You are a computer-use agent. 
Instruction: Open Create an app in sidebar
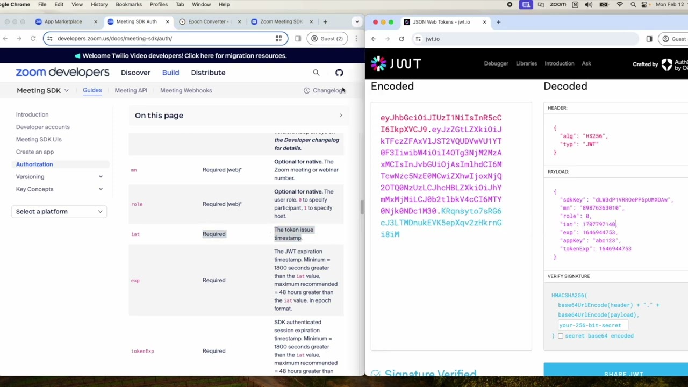click(x=35, y=152)
